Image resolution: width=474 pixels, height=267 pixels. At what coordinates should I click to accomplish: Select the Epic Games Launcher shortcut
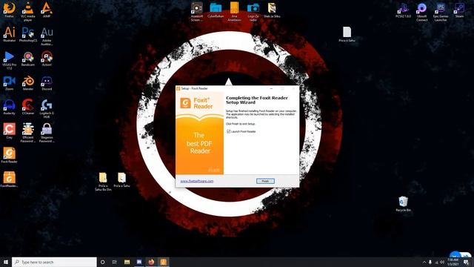tap(441, 12)
